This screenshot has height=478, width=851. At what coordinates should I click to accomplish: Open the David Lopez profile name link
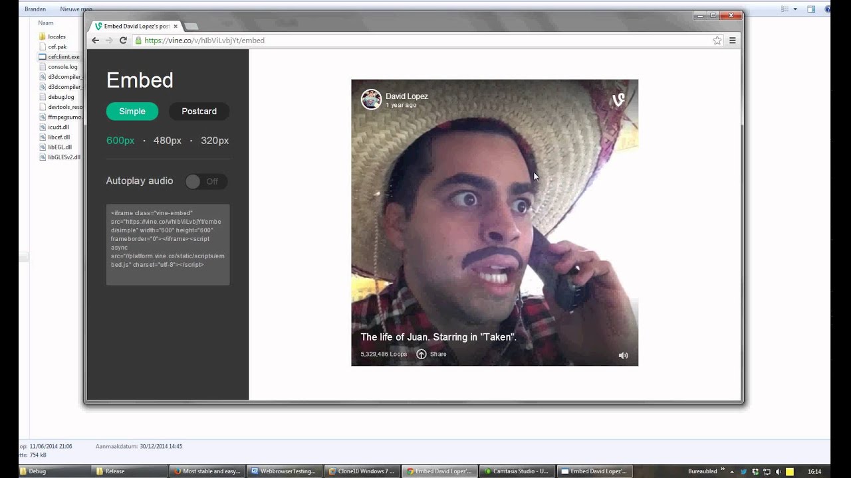(407, 96)
